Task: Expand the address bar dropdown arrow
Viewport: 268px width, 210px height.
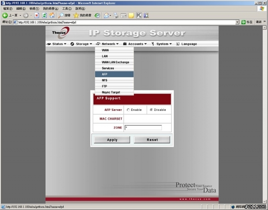Action: 237,22
